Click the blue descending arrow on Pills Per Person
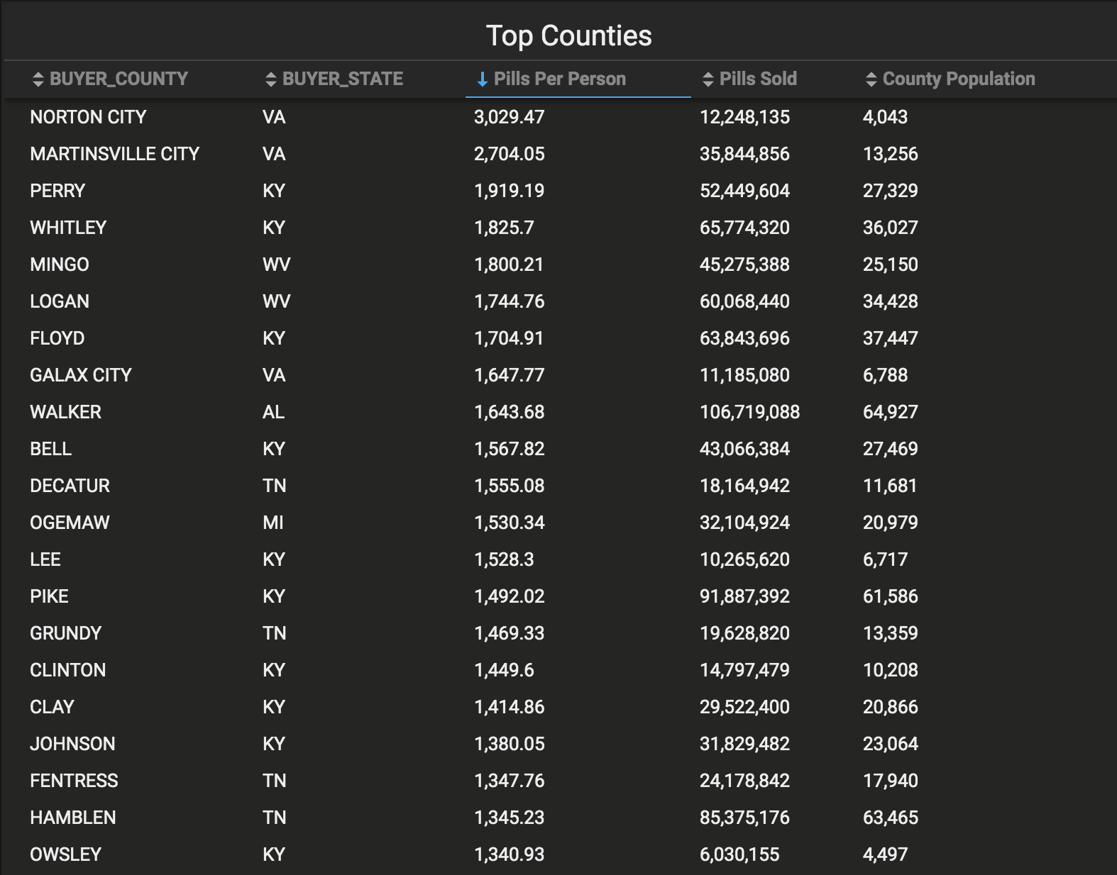 [x=483, y=79]
